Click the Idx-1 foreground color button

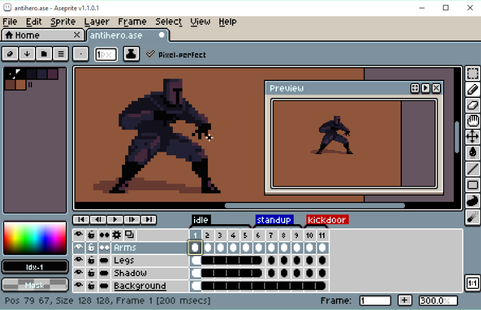coord(34,267)
